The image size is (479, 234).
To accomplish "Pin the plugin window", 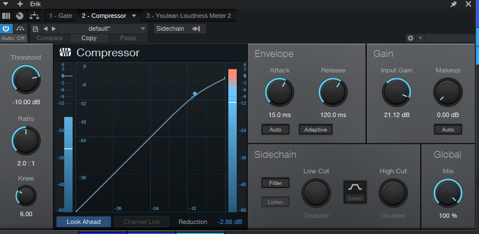I will [x=454, y=4].
